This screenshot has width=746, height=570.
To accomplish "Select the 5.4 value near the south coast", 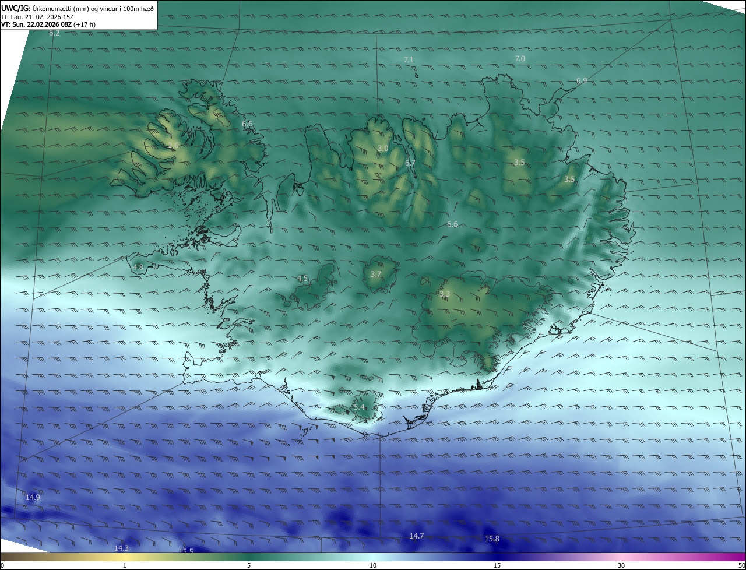I will click(359, 407).
